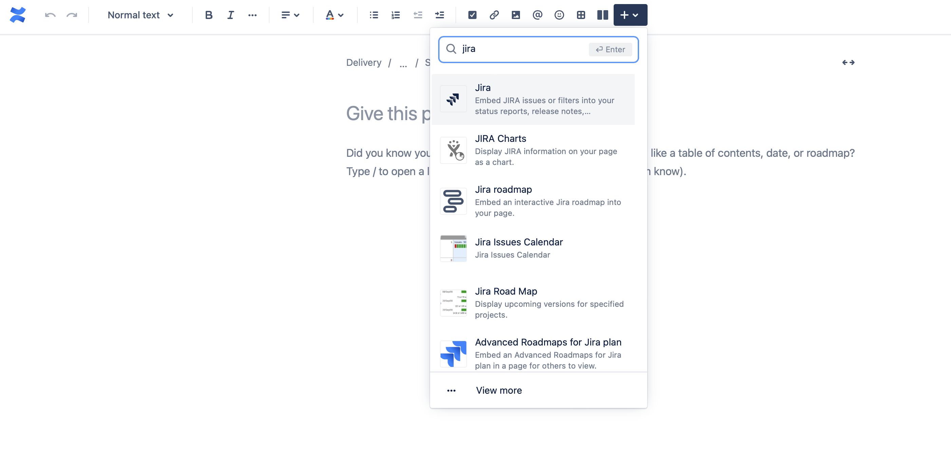Select the JIRA Charts macro
The height and width of the screenshot is (467, 951).
(x=533, y=150)
